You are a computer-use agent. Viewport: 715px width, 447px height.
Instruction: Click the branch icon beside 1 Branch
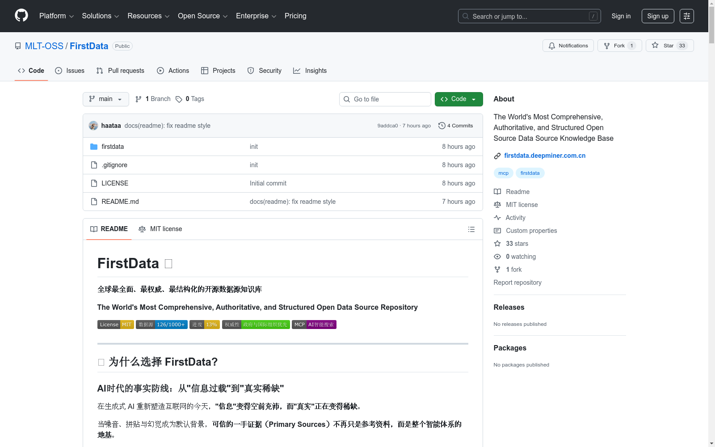click(139, 99)
